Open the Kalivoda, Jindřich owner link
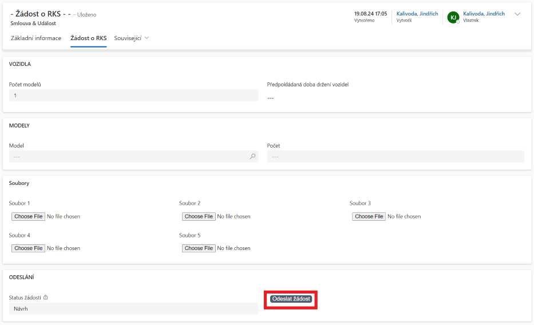 pos(484,14)
